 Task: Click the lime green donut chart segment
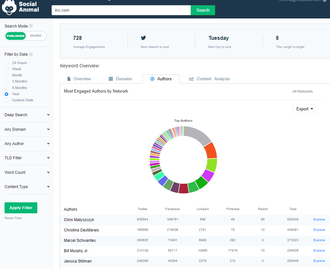pos(212,165)
